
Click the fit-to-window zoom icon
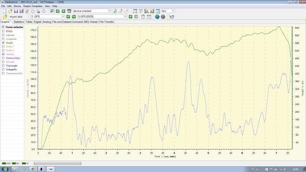pyautogui.click(x=158, y=11)
